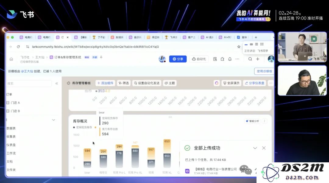Open dashboard toolbar more options
Viewport: 329px width, 183px height.
[271, 83]
